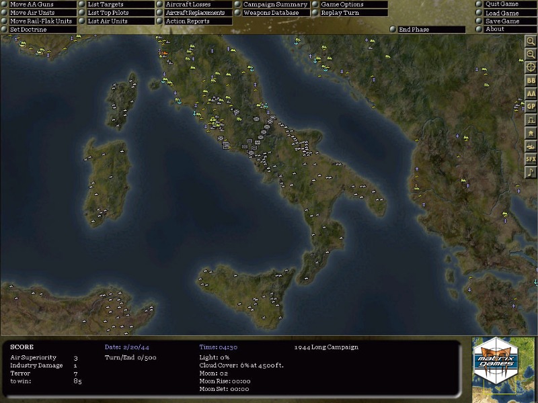Click the zoom in magnifier icon

(531, 41)
